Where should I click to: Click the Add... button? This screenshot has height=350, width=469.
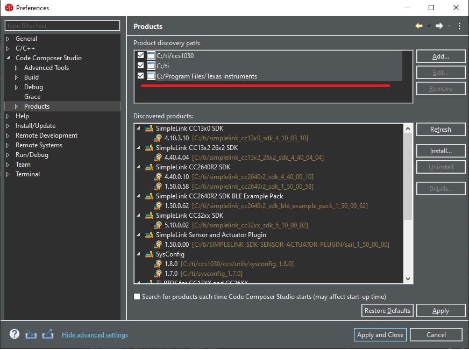[x=440, y=56]
